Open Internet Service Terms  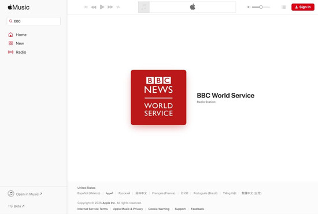pos(93,209)
